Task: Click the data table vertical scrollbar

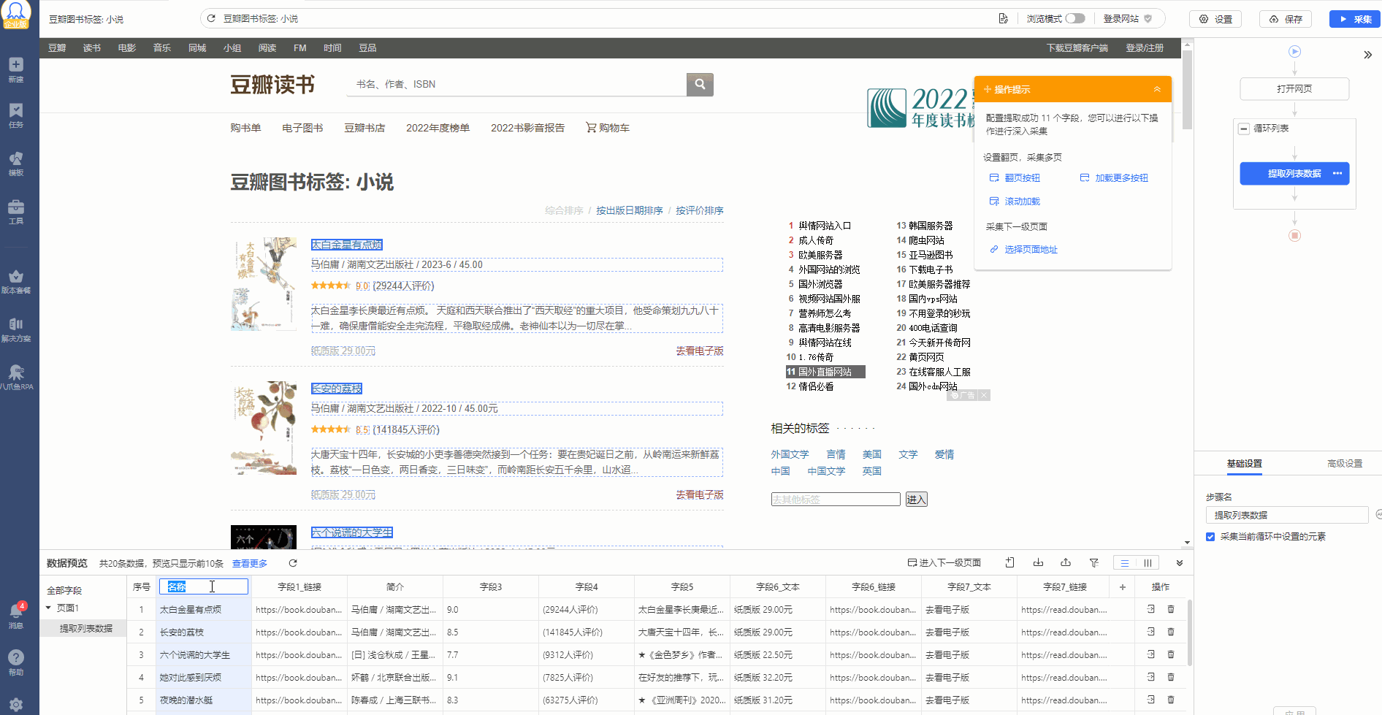Action: (1190, 632)
